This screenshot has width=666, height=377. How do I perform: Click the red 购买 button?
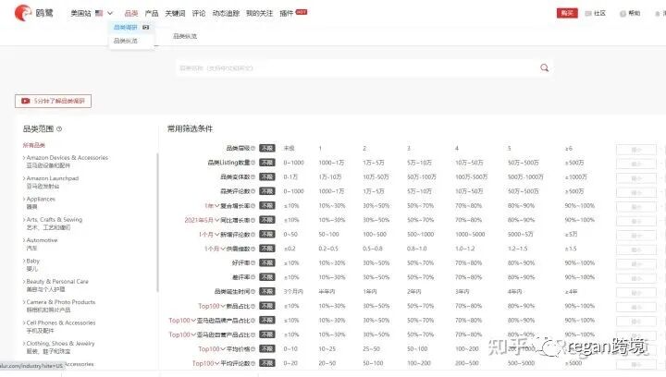[567, 13]
